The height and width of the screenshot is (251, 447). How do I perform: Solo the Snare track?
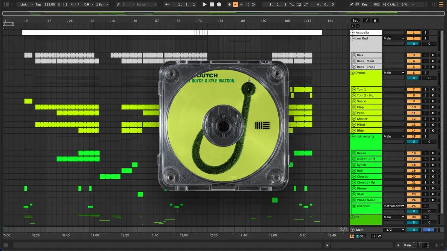(425, 101)
